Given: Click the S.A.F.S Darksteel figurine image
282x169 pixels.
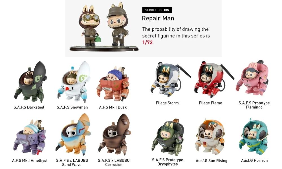Looking at the screenshot, I should point(30,82).
